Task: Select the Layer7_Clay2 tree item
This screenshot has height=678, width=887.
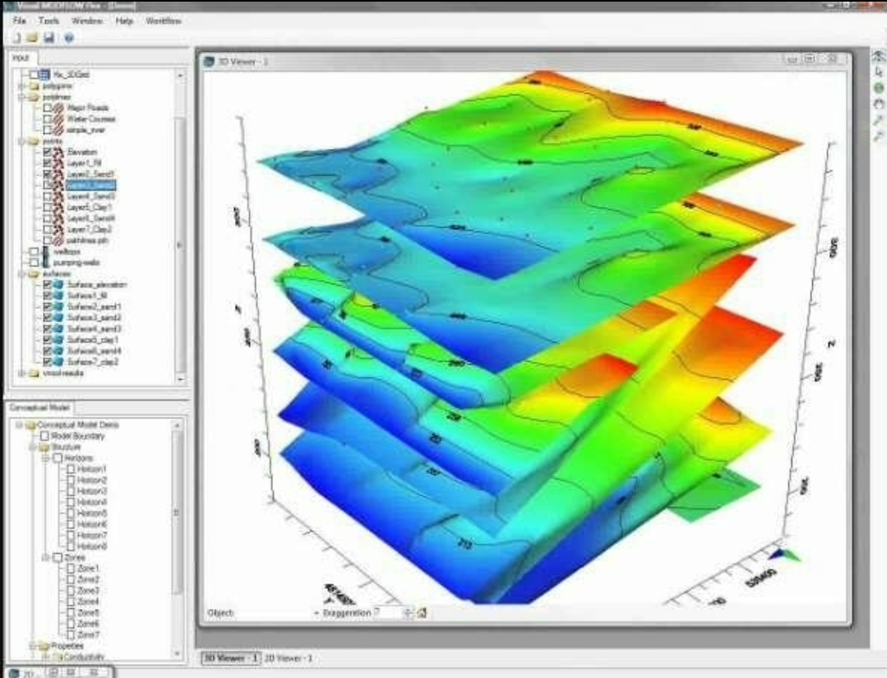Action: [90, 229]
